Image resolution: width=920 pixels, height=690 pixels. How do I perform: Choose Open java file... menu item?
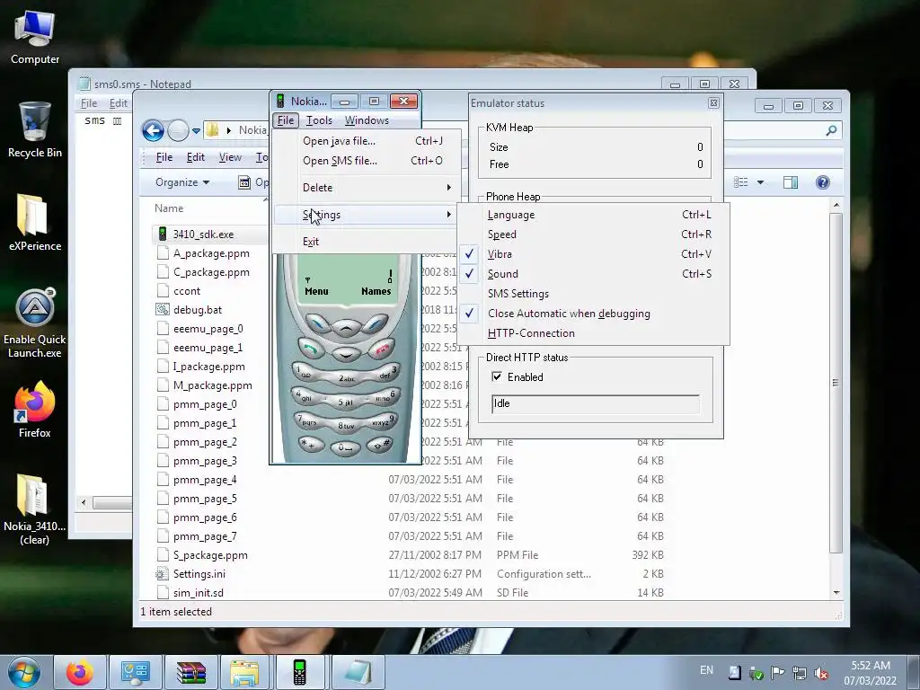[366, 141]
